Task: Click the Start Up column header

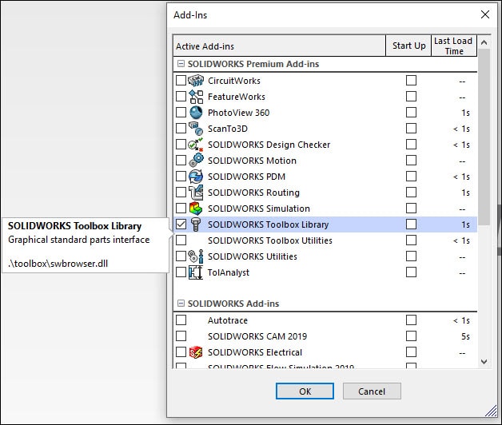Action: [x=408, y=46]
